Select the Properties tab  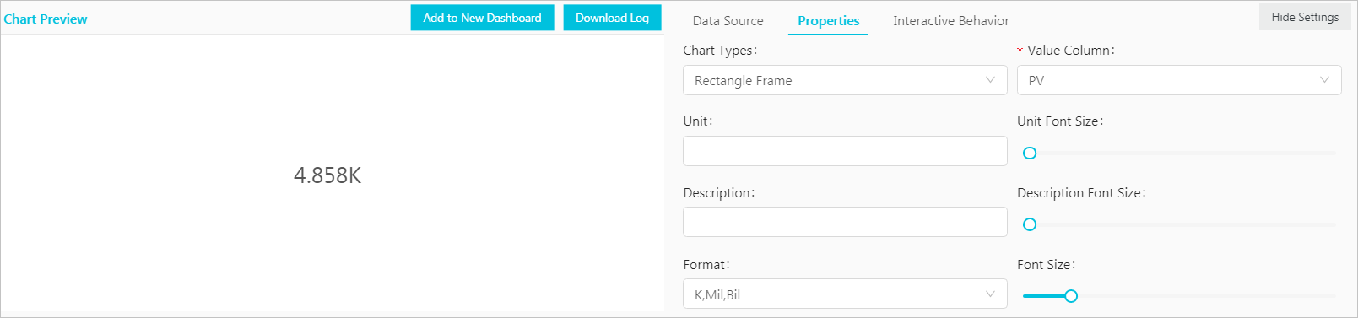(x=828, y=21)
